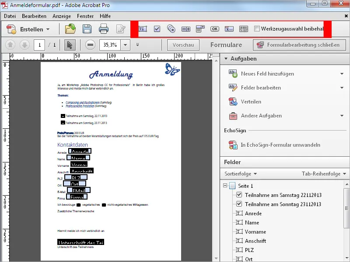The image size is (350, 262).
Task: Open the toolbar options small arrow
Action: point(137,45)
